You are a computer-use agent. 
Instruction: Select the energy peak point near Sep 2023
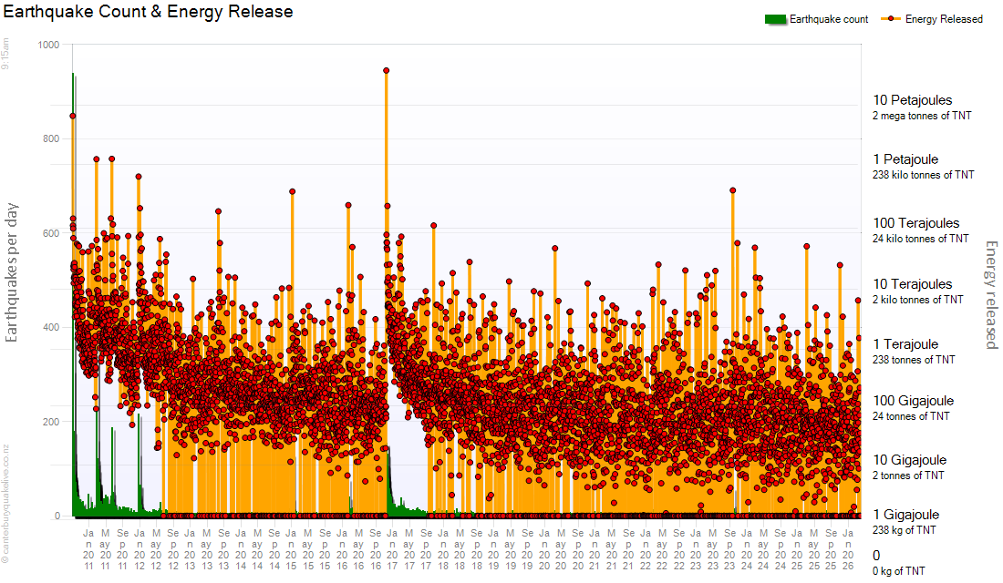(732, 190)
